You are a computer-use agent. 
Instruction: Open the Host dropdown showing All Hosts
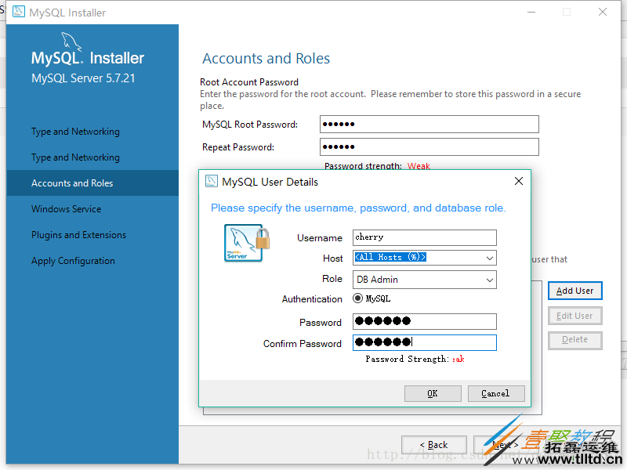[x=424, y=258]
